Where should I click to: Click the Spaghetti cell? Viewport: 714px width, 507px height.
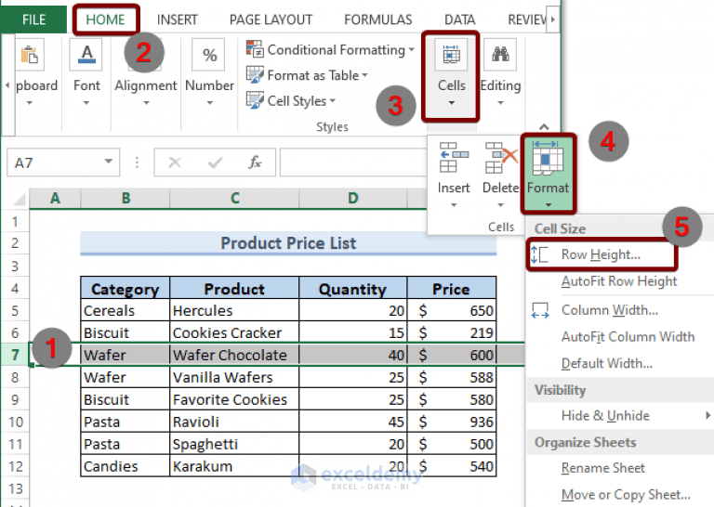234,444
